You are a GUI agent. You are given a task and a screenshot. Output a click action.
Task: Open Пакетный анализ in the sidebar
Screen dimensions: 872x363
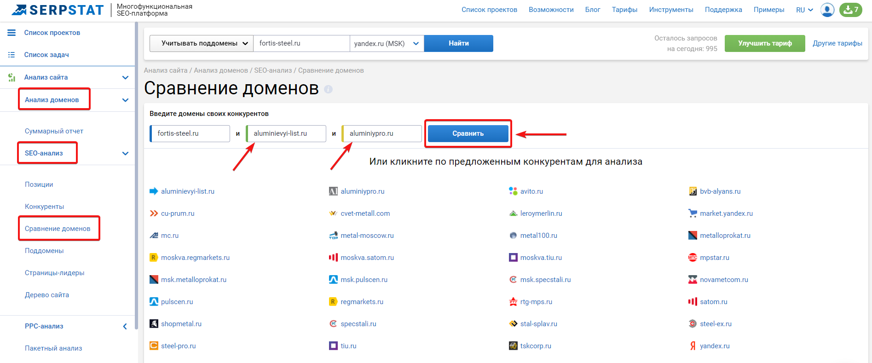(x=53, y=348)
